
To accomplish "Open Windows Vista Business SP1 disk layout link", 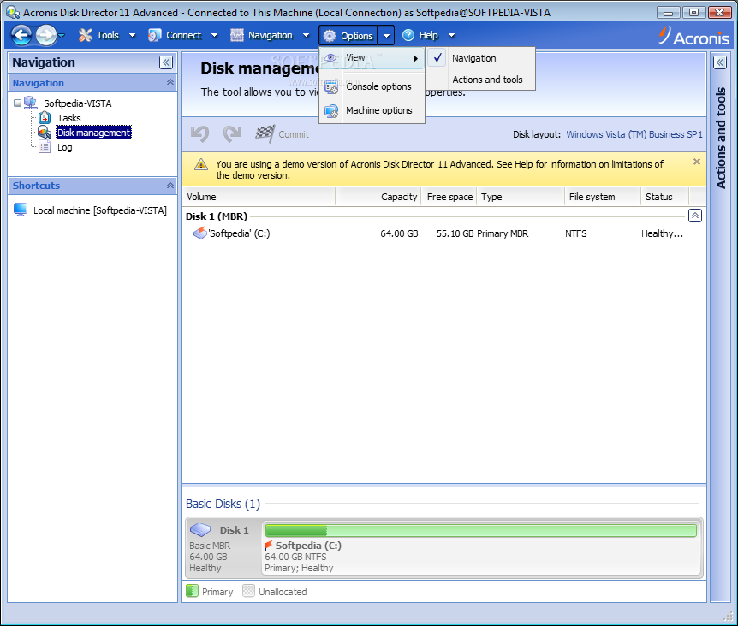I will coord(634,134).
